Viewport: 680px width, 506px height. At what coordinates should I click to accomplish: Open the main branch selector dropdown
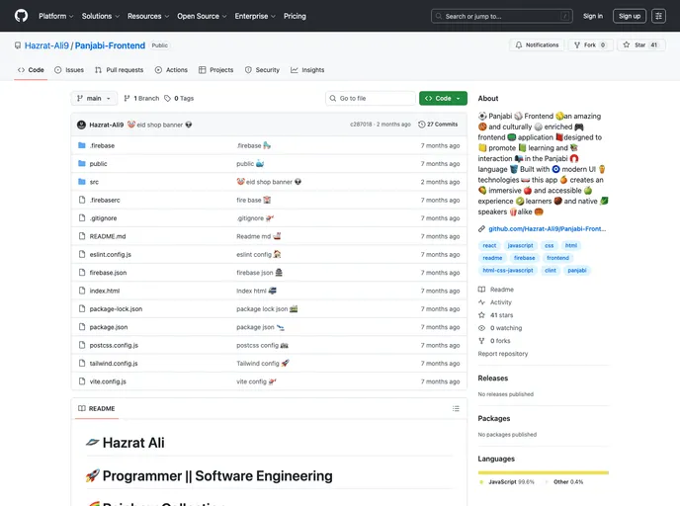94,99
